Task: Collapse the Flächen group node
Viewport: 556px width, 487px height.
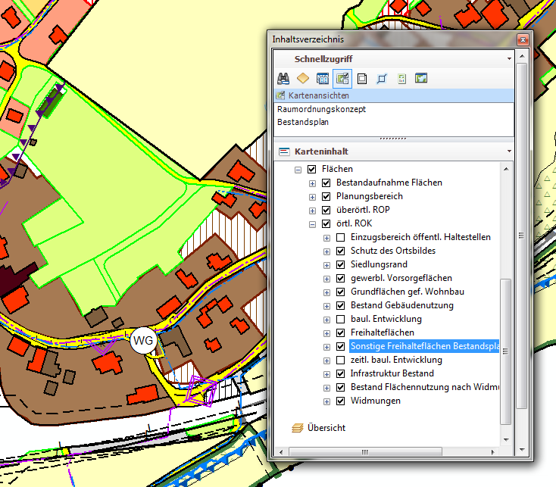Action: pyautogui.click(x=298, y=170)
